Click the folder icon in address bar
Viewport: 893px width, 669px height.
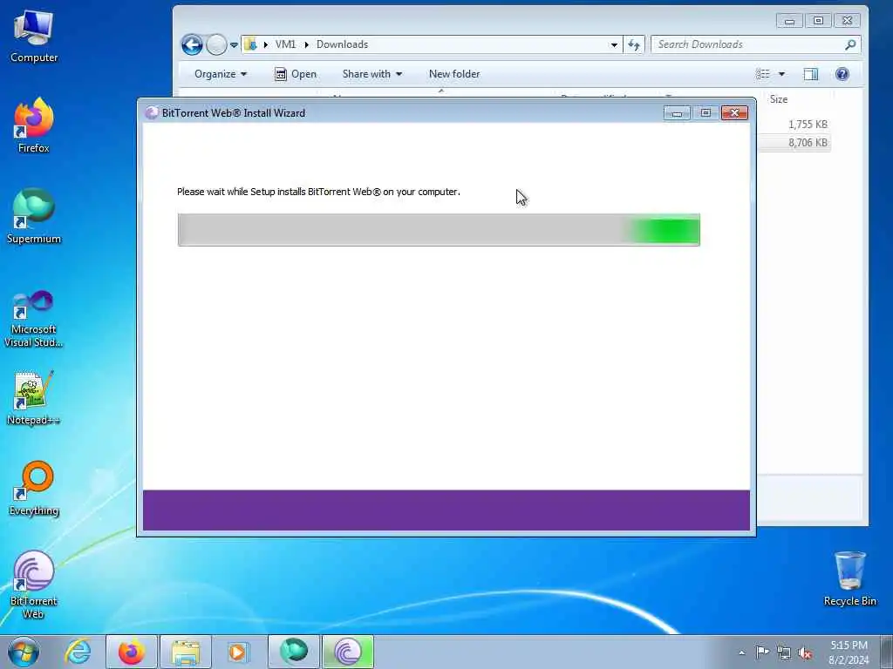click(250, 44)
